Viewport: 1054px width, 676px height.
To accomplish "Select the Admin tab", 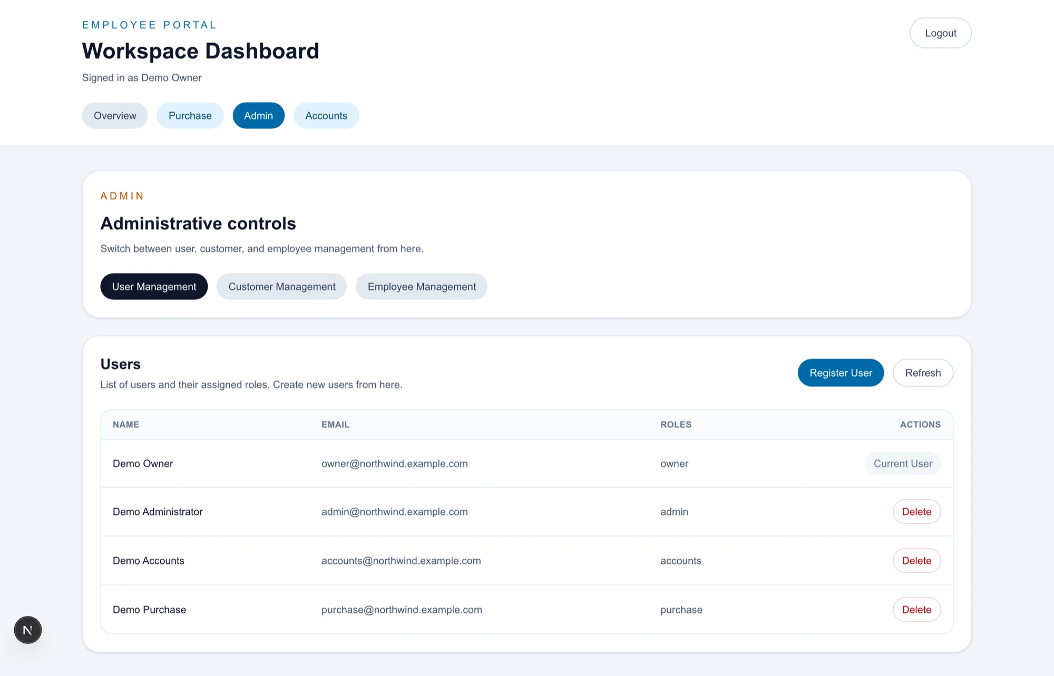I will point(258,116).
